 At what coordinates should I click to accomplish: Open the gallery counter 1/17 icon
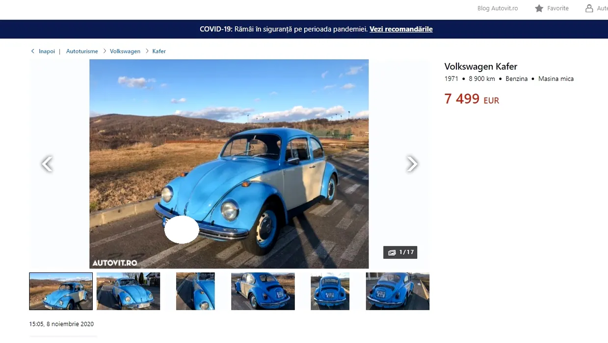coord(392,253)
